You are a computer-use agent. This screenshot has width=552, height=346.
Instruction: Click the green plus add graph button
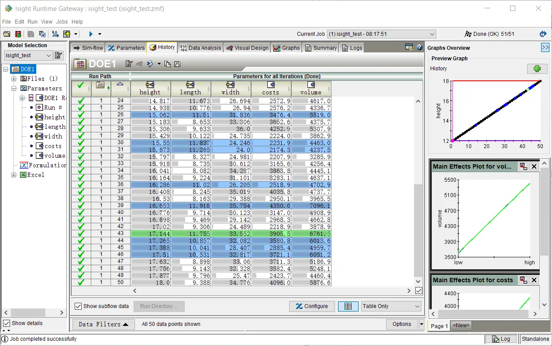tap(537, 69)
